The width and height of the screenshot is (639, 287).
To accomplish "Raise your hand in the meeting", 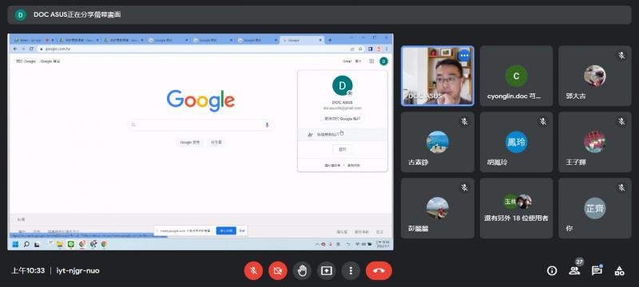I will pos(302,271).
